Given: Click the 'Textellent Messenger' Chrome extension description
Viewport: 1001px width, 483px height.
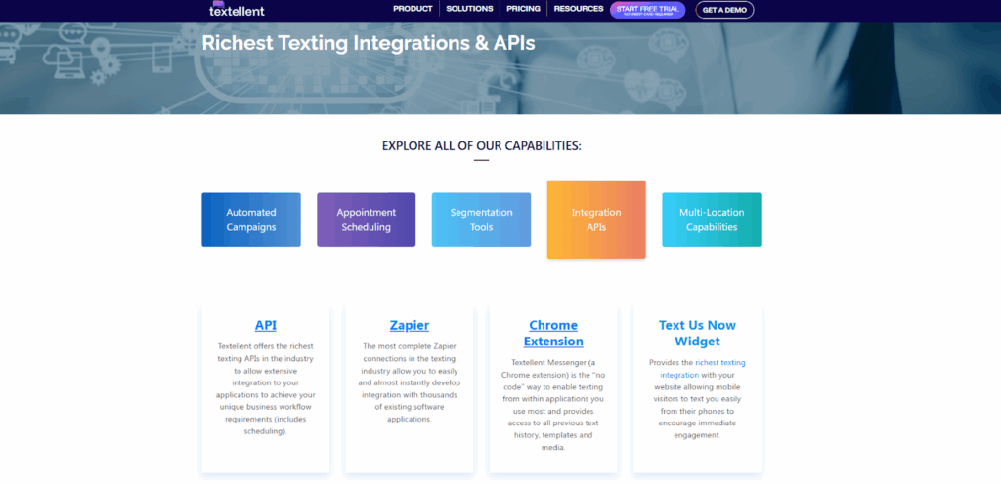Looking at the screenshot, I should point(553,405).
